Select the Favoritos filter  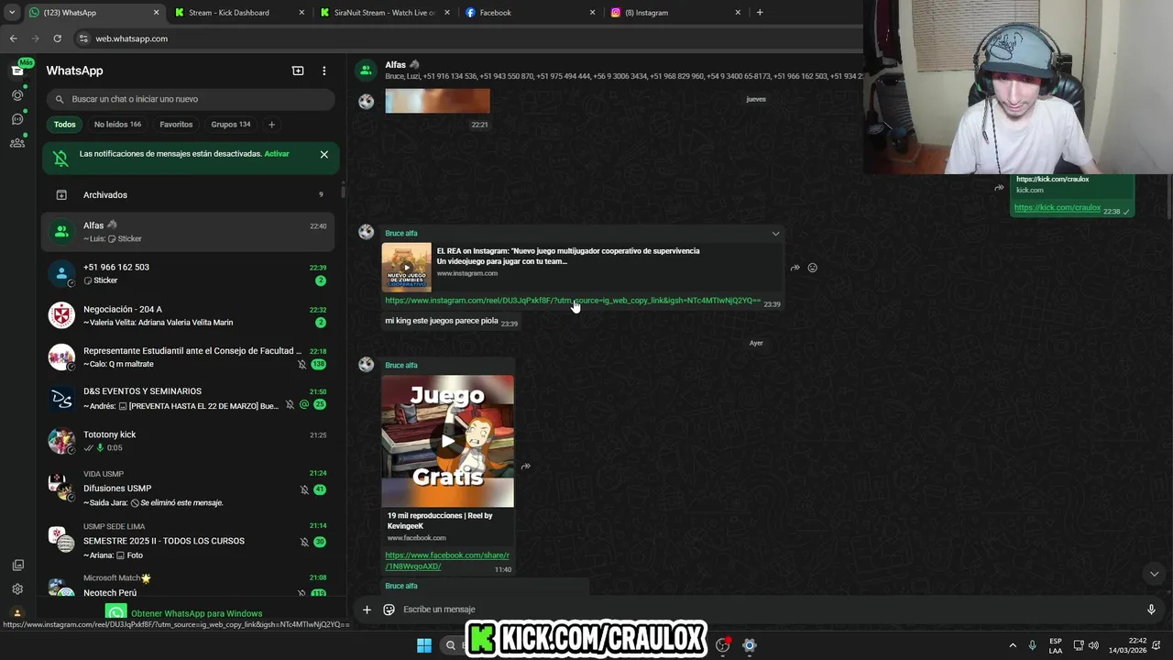(176, 125)
